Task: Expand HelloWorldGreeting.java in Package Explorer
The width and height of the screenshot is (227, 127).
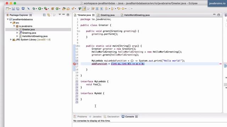Action: (x=17, y=36)
